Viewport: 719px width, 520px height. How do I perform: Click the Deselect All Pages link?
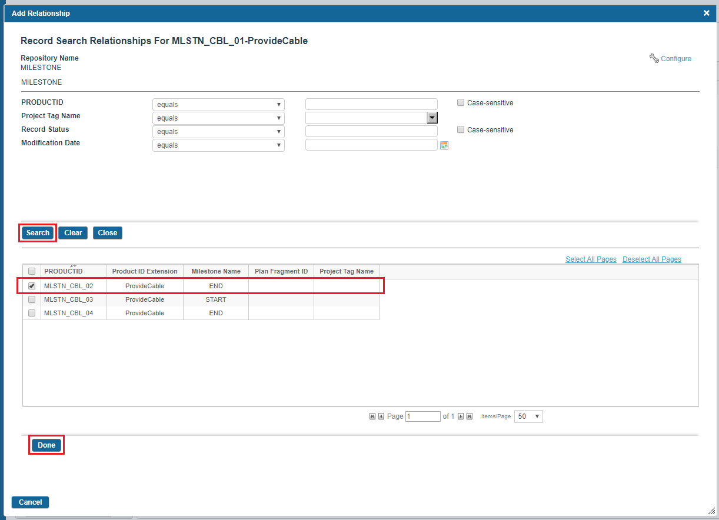(652, 259)
